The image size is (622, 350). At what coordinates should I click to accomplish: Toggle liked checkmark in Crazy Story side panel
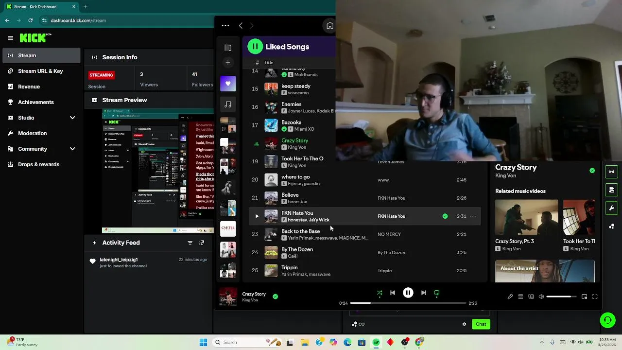(592, 171)
